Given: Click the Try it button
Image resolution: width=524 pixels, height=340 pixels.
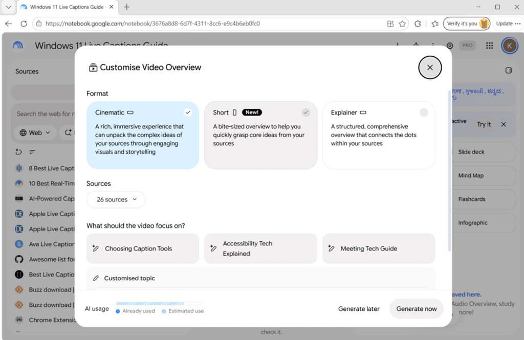Looking at the screenshot, I should [x=484, y=124].
